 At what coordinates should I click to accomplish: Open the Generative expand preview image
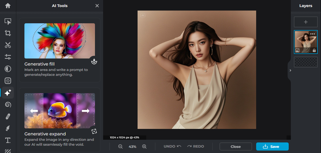tap(60, 111)
